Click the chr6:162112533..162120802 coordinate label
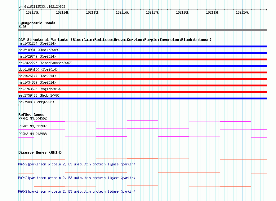 [x=42, y=7]
